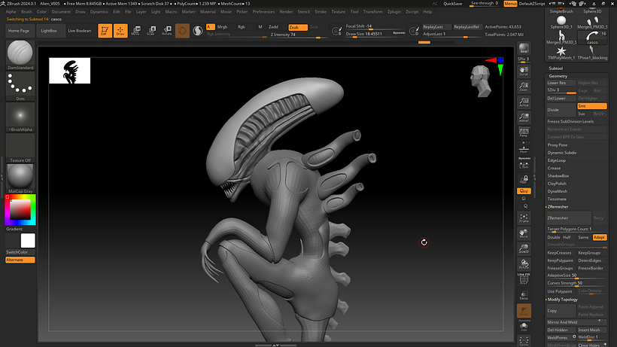Activate the Draw mode button

(120, 31)
